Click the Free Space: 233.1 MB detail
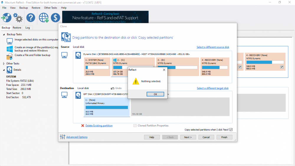This screenshot has width=295, height=166. (19, 85)
